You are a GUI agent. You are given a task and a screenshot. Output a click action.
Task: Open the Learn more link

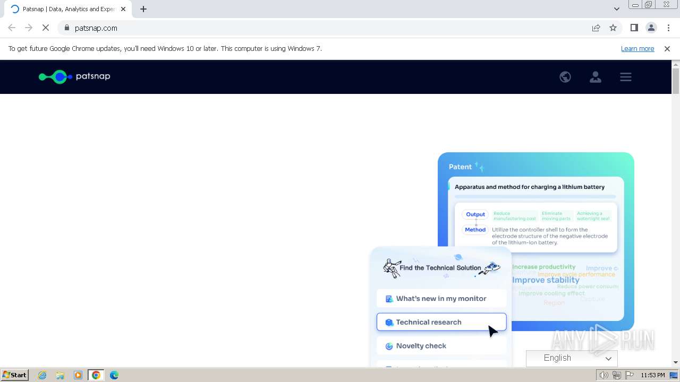[x=637, y=49]
